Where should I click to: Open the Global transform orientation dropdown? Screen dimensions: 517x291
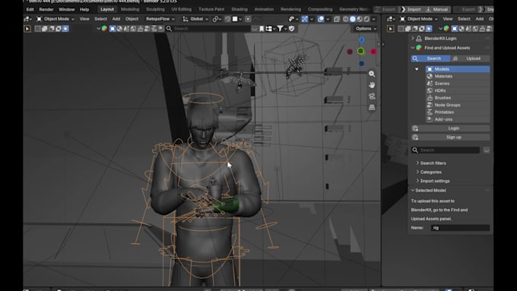195,19
